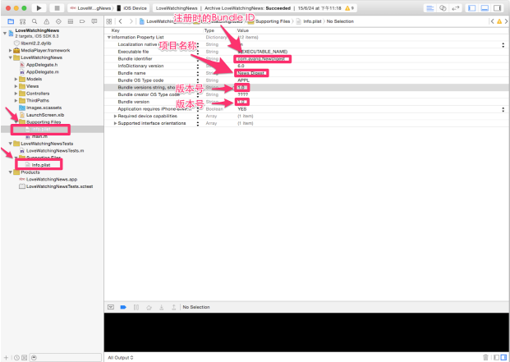This screenshot has width=510, height=362.
Task: Go forward in editor history
Action: point(131,21)
